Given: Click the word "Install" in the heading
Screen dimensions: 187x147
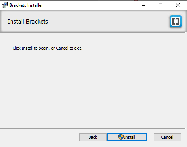Looking at the screenshot, I should (16, 22).
